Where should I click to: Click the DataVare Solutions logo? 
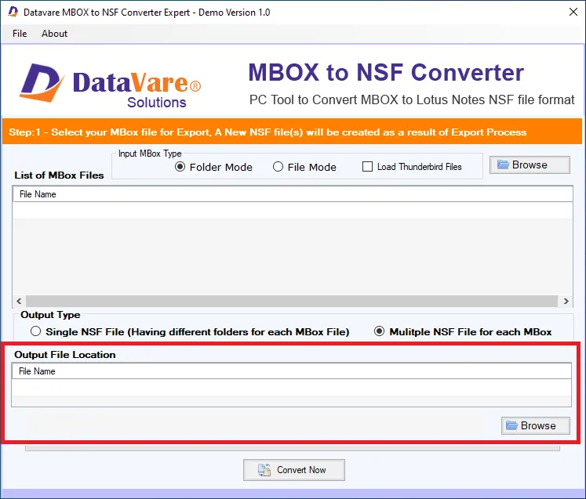tap(111, 85)
